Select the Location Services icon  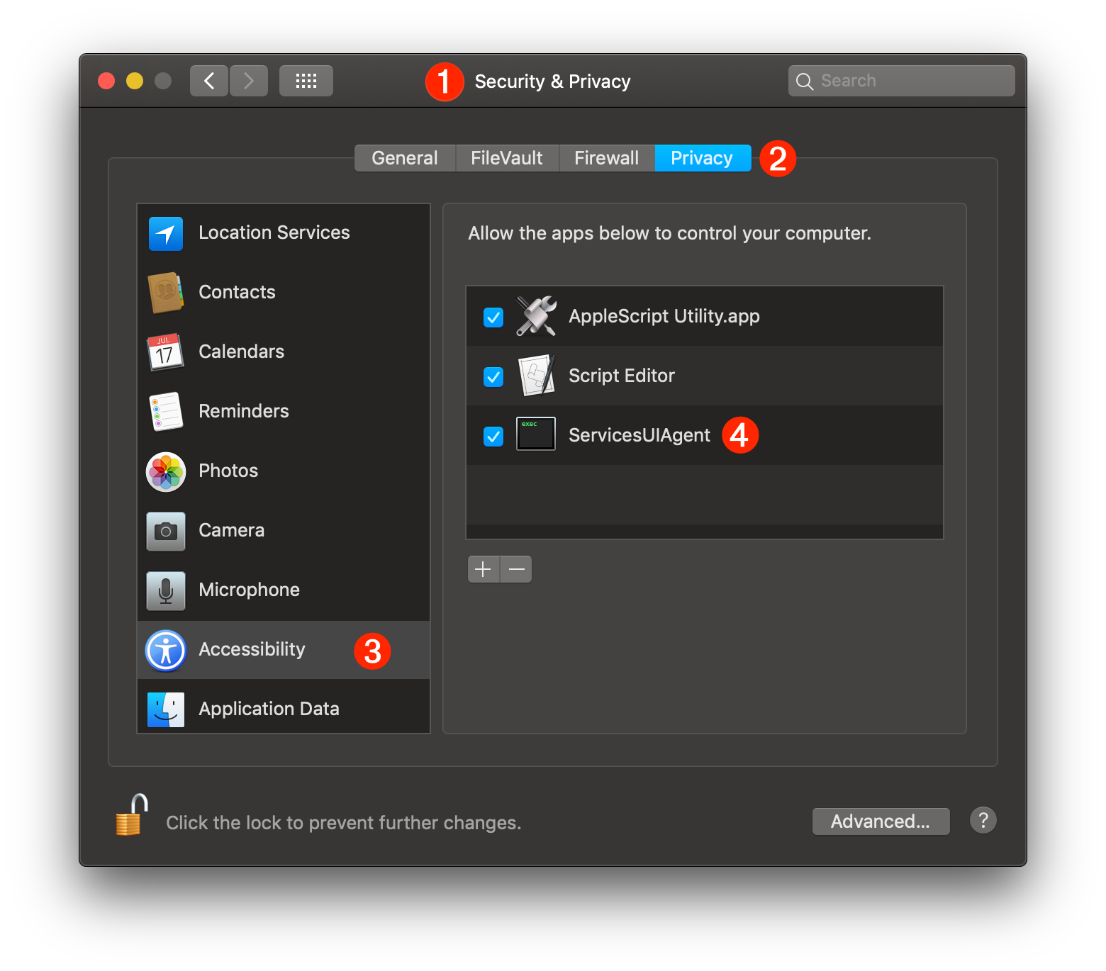pyautogui.click(x=165, y=233)
